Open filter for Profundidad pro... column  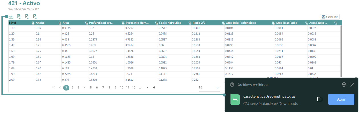[123, 23]
